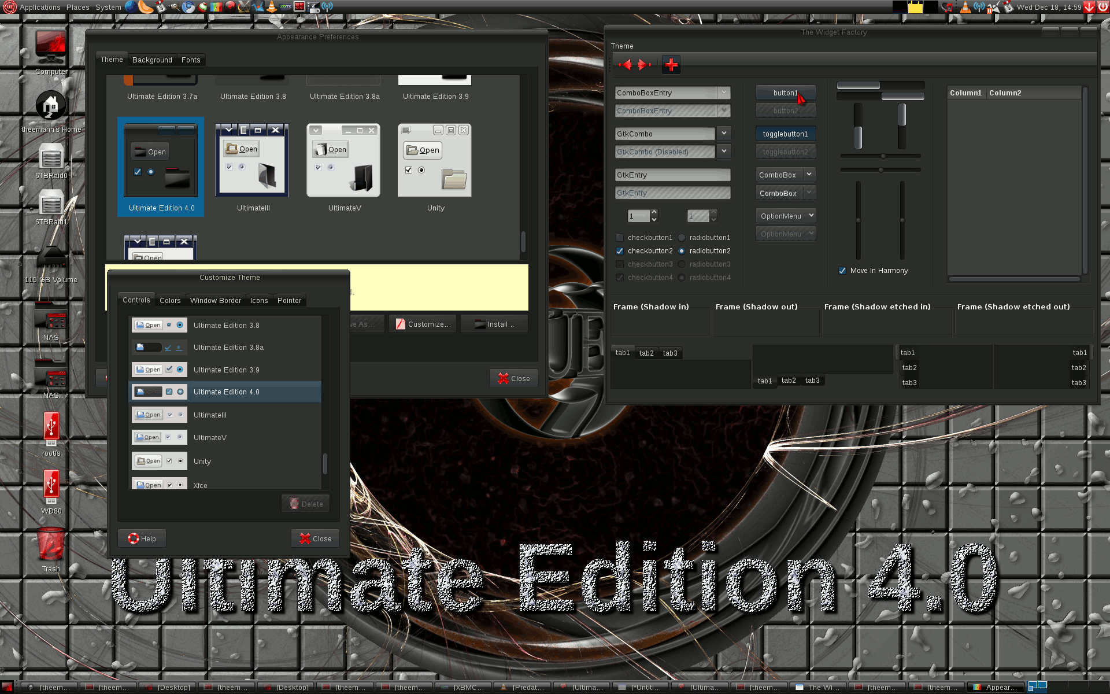Click the red left arrow in Widget Factory toolbar
The image size is (1110, 694).
(x=625, y=64)
